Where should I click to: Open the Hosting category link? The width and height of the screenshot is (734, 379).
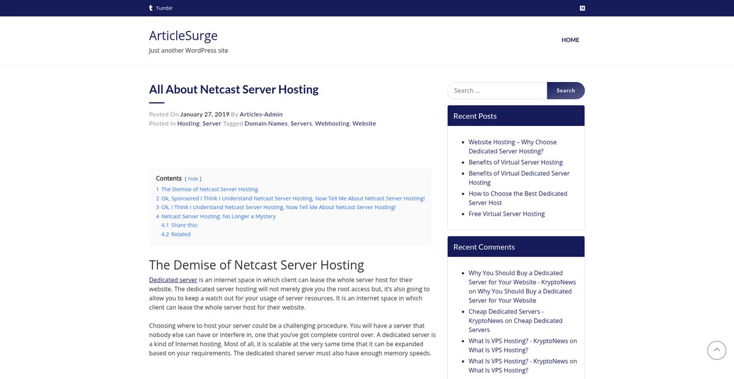188,123
